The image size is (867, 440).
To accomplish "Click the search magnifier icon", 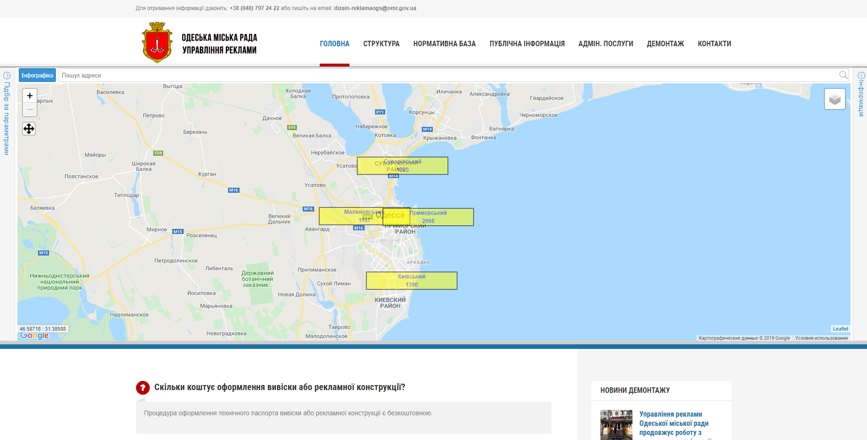I will click(843, 75).
